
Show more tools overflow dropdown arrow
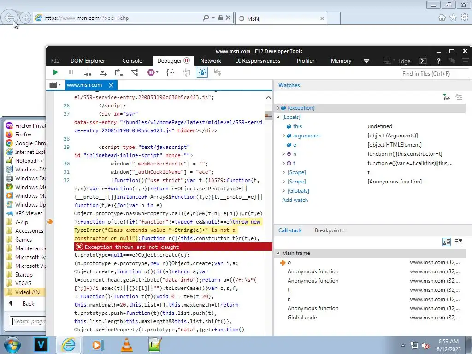[x=366, y=61]
